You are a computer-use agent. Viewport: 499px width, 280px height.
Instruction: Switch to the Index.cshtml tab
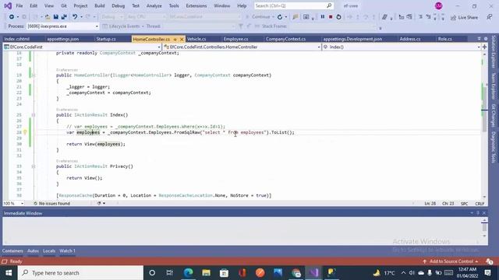pos(17,39)
